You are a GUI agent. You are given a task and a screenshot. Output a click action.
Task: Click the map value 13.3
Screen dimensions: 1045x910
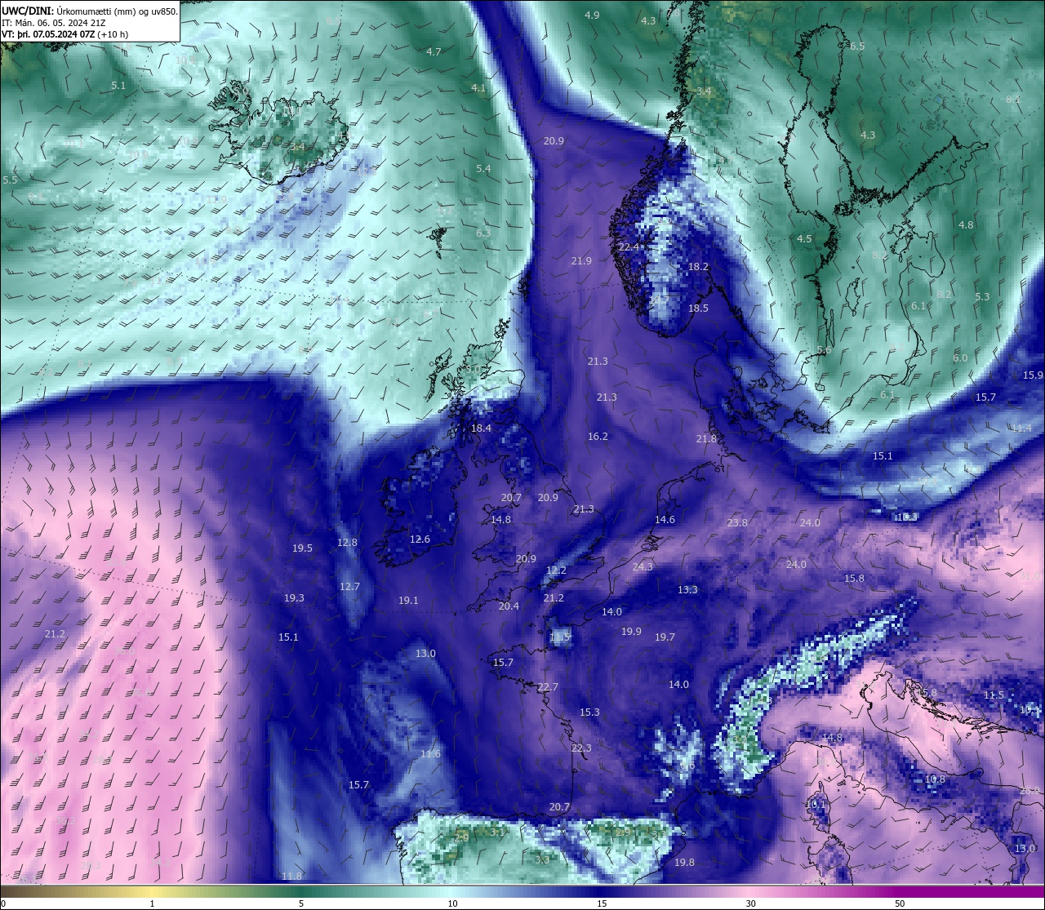(x=687, y=590)
